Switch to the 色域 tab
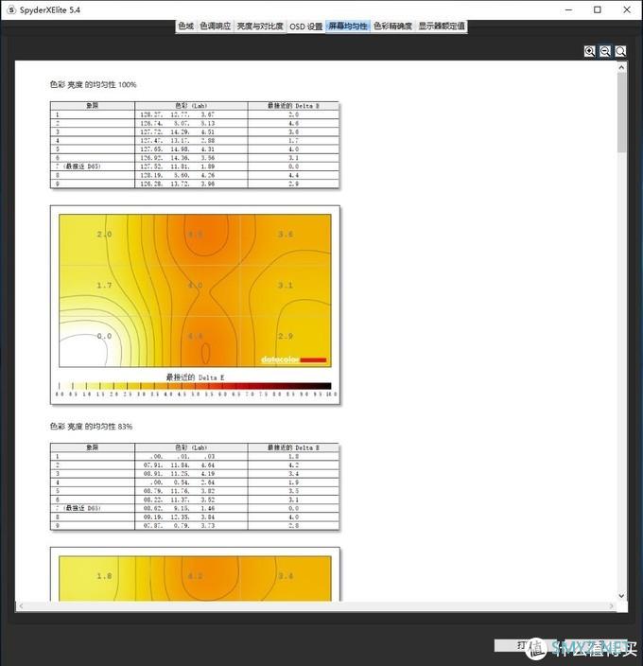The image size is (643, 666). click(x=185, y=26)
